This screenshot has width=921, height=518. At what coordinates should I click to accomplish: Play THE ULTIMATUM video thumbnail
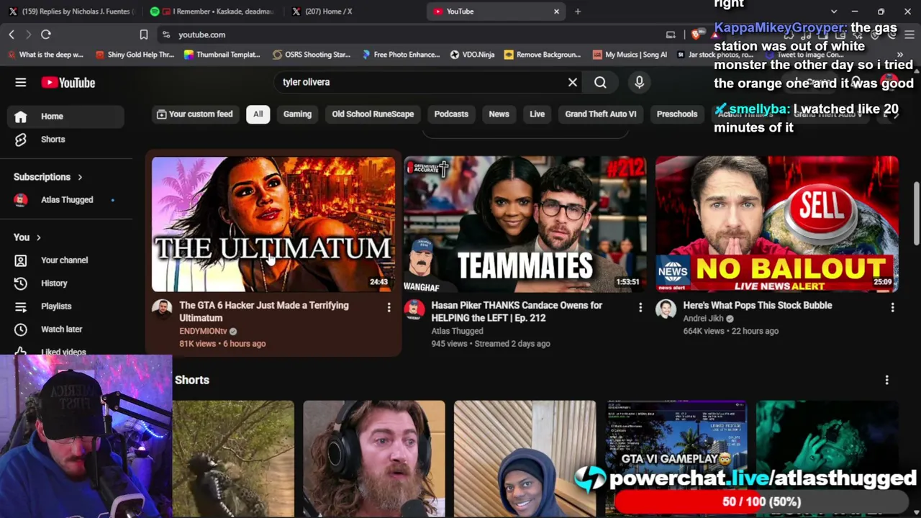point(273,224)
